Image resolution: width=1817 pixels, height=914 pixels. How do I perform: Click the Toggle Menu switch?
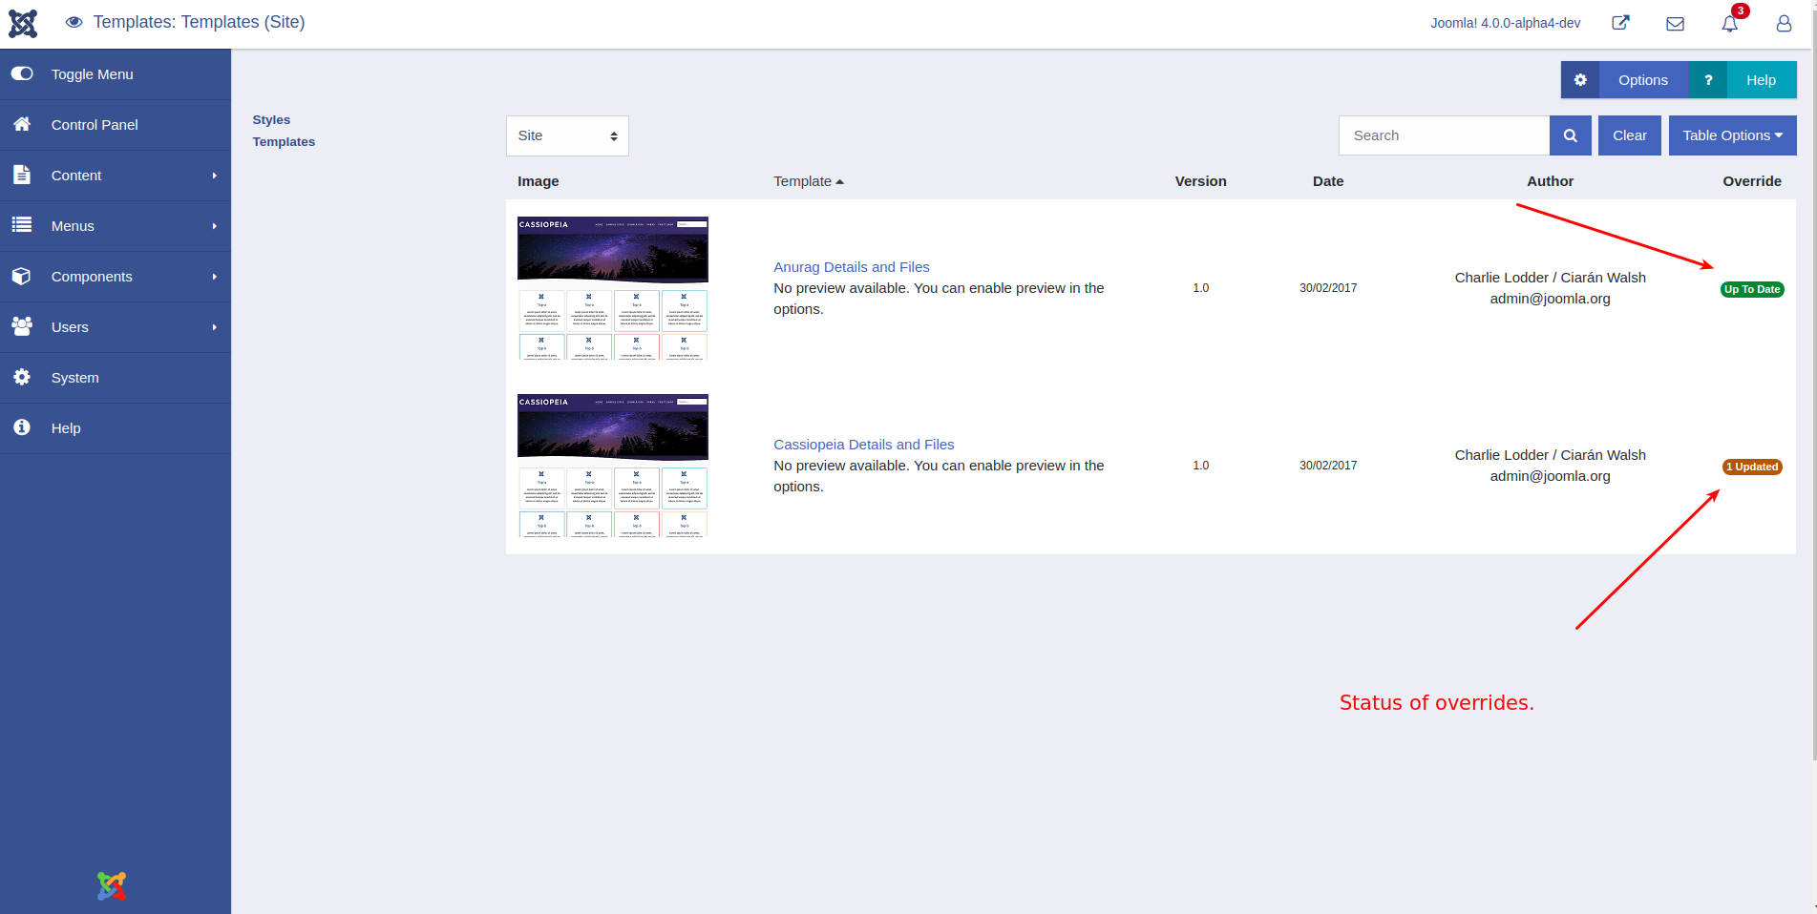pyautogui.click(x=22, y=73)
